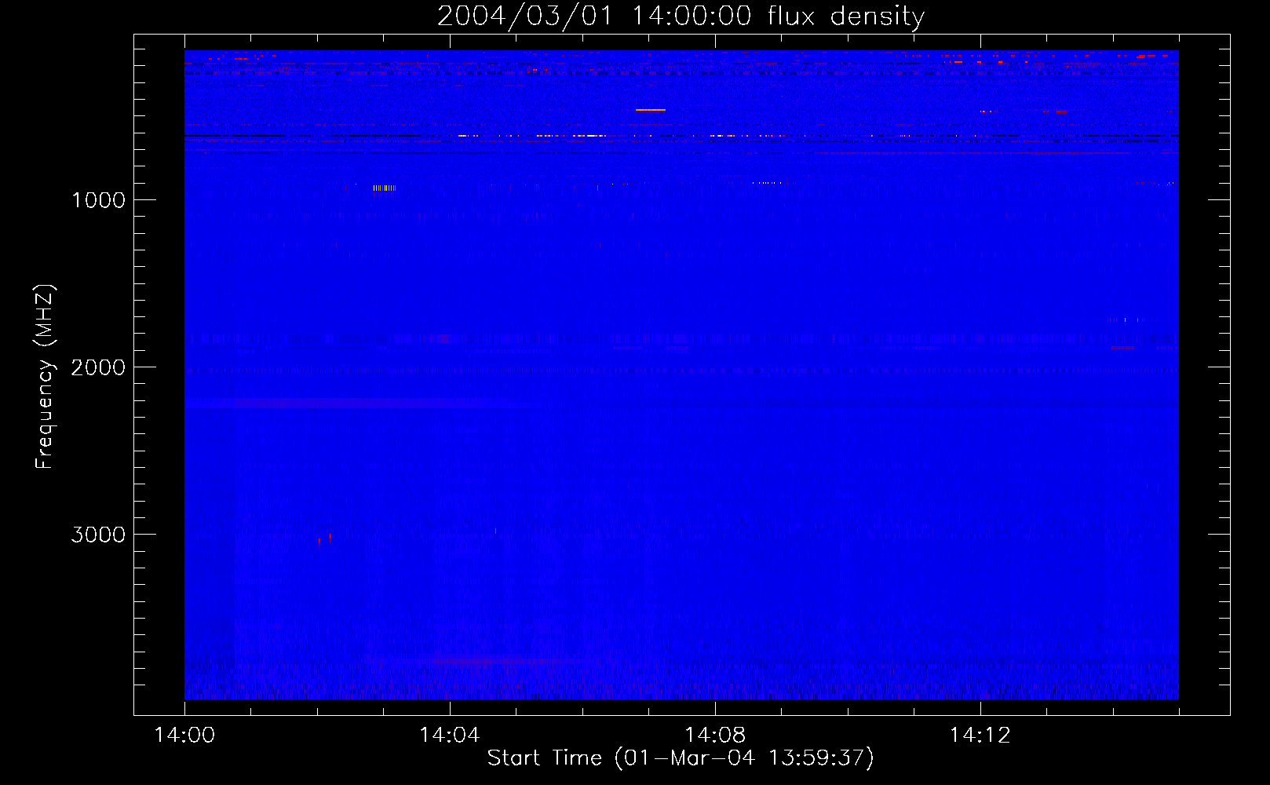Click the 'Frequency (MHZ)' y-axis label
Image resolution: width=1270 pixels, height=785 pixels.
(45, 377)
